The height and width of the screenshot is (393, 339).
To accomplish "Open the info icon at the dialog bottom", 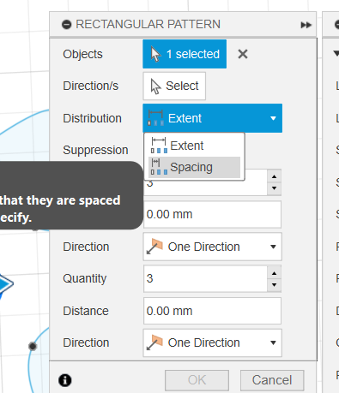I will click(65, 380).
